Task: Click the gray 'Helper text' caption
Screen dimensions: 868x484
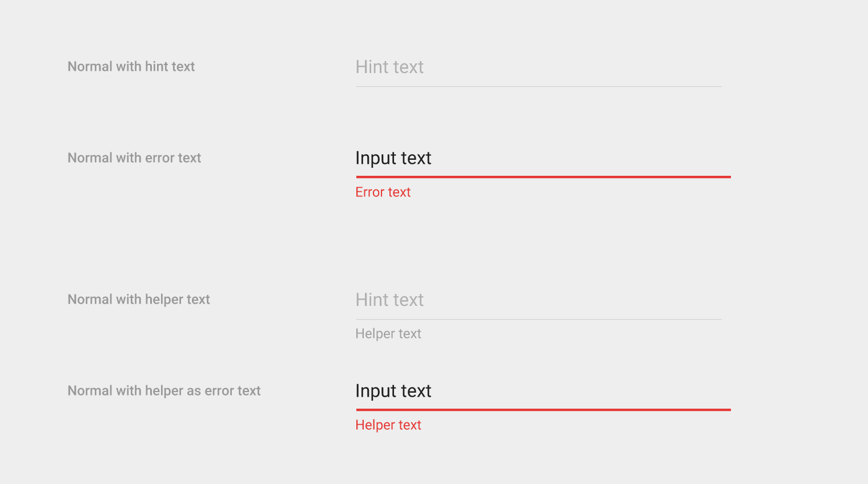Action: (388, 334)
